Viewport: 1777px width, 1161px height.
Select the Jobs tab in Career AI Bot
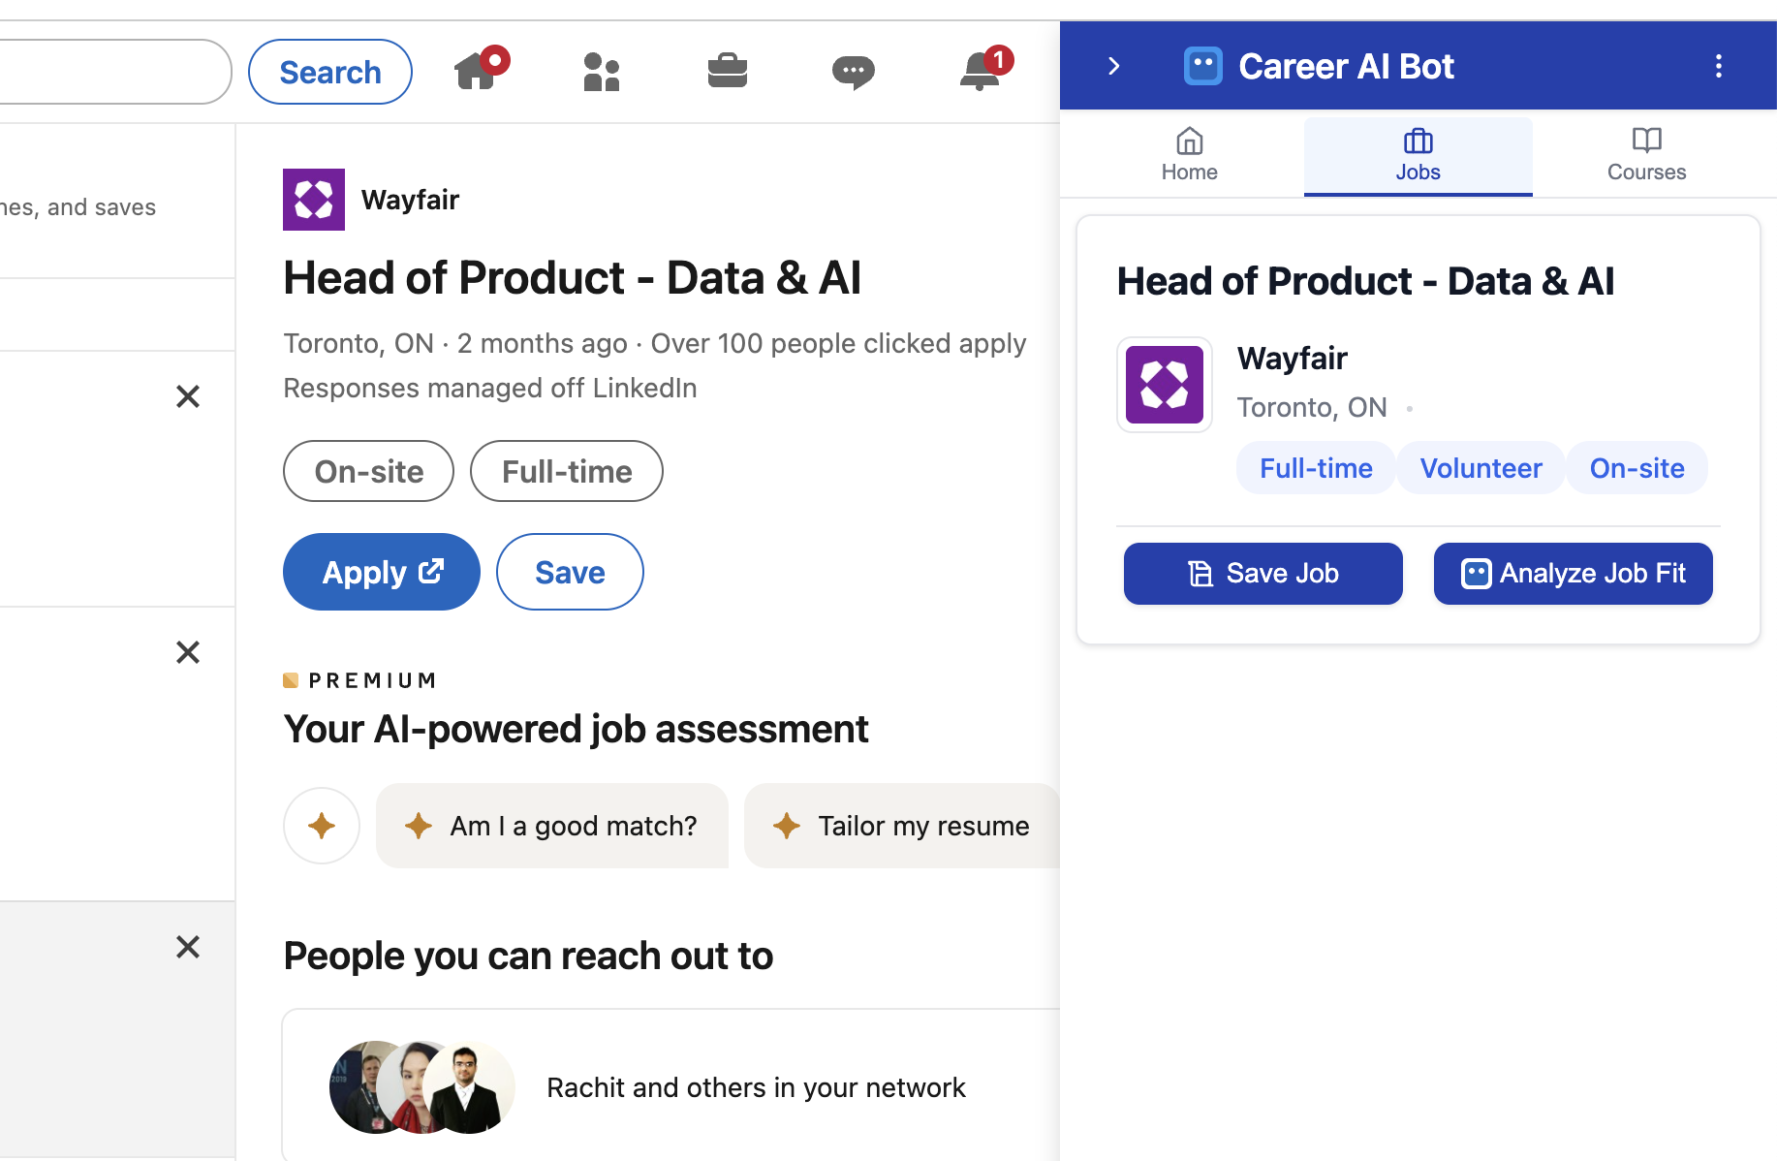pos(1418,155)
